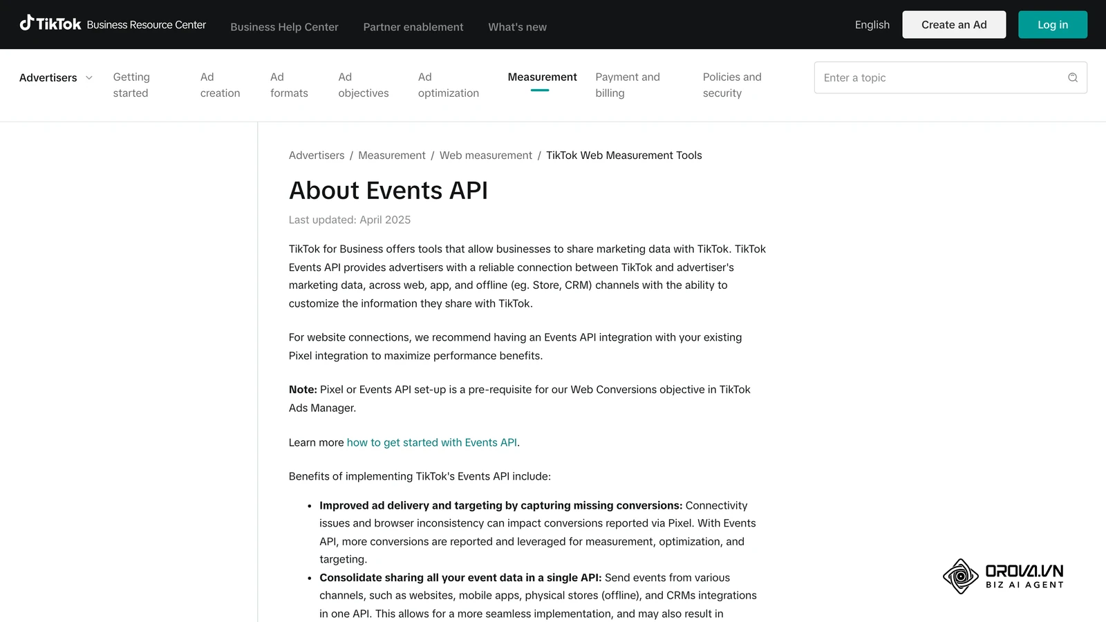Go to Web measurement breadcrumb link

pyautogui.click(x=486, y=155)
